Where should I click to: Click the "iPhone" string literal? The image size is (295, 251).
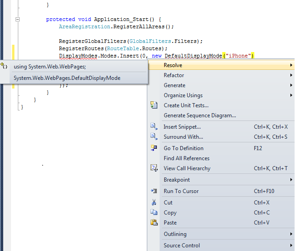[238, 56]
